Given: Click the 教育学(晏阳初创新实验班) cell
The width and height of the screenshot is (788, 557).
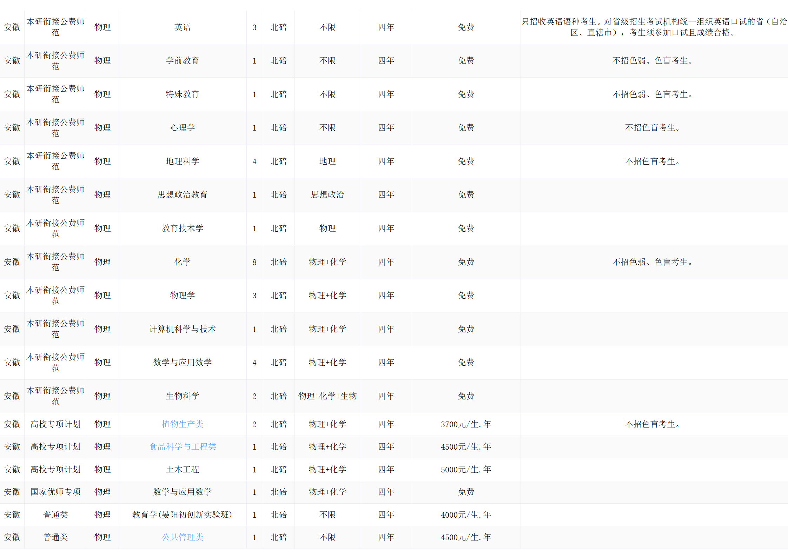Looking at the screenshot, I should click(183, 515).
